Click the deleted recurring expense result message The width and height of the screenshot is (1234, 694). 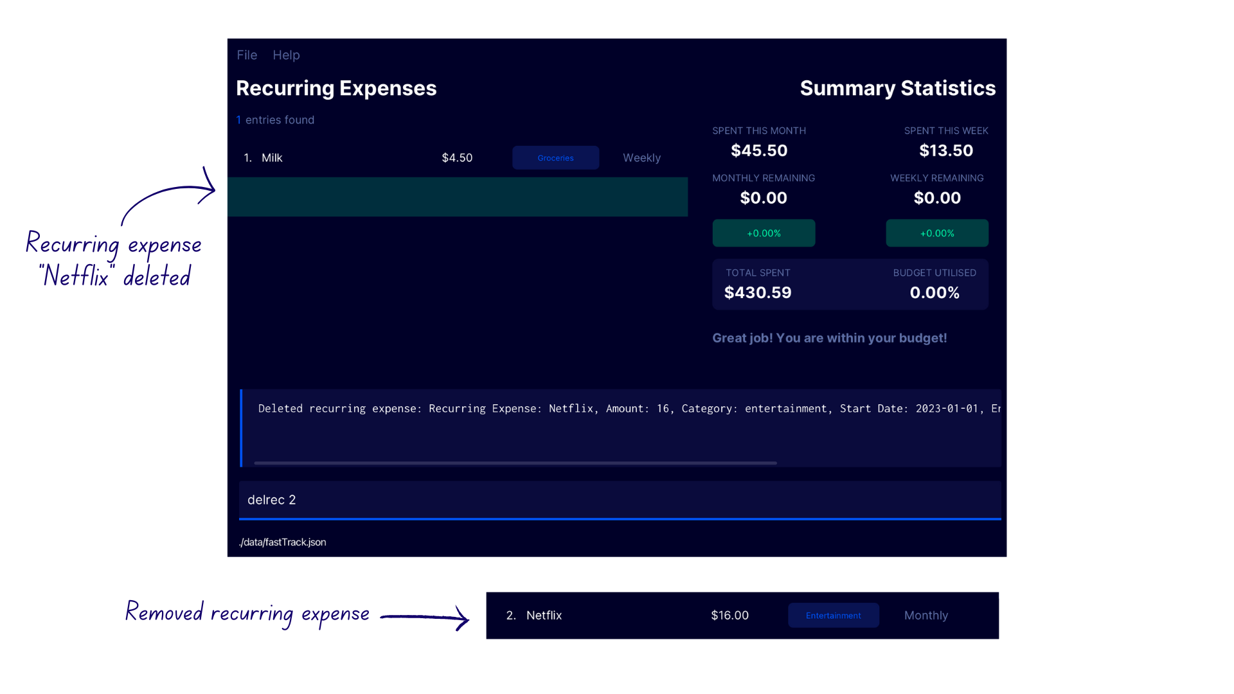pyautogui.click(x=629, y=409)
